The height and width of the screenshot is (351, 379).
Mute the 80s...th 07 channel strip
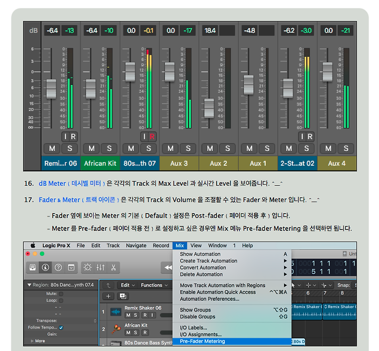click(x=131, y=148)
